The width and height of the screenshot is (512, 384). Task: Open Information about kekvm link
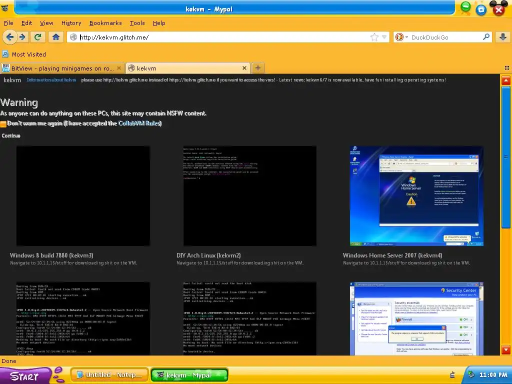[x=51, y=80]
